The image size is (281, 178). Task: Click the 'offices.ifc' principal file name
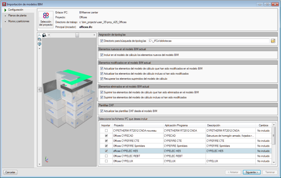pos(86,27)
